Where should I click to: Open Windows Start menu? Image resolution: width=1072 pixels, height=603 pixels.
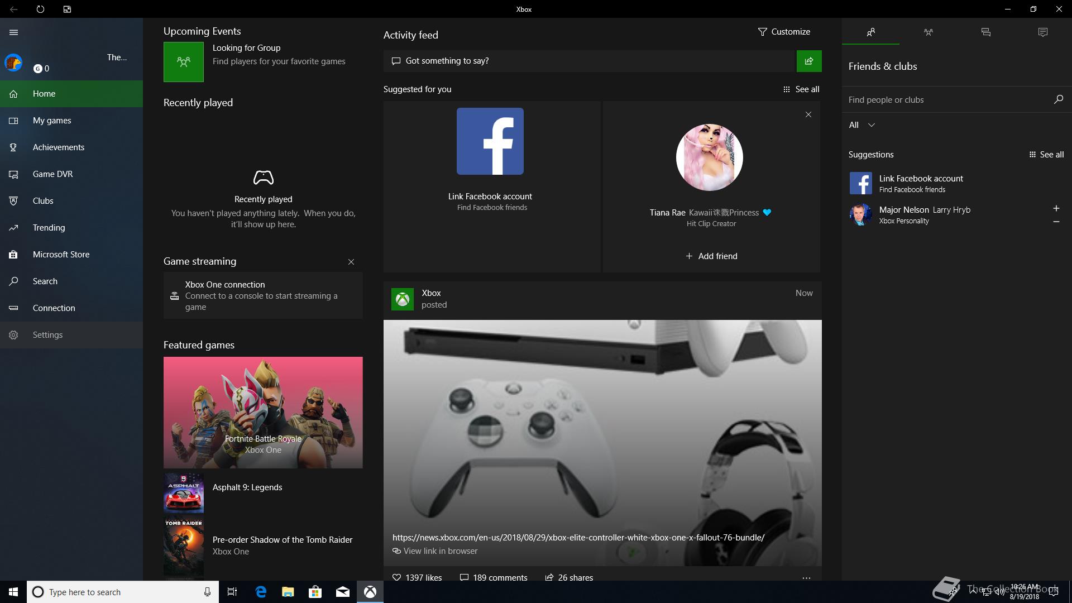tap(13, 592)
